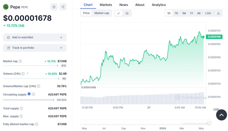Click Track in portfolio button
This screenshot has height=131, width=228.
pyautogui.click(x=35, y=48)
